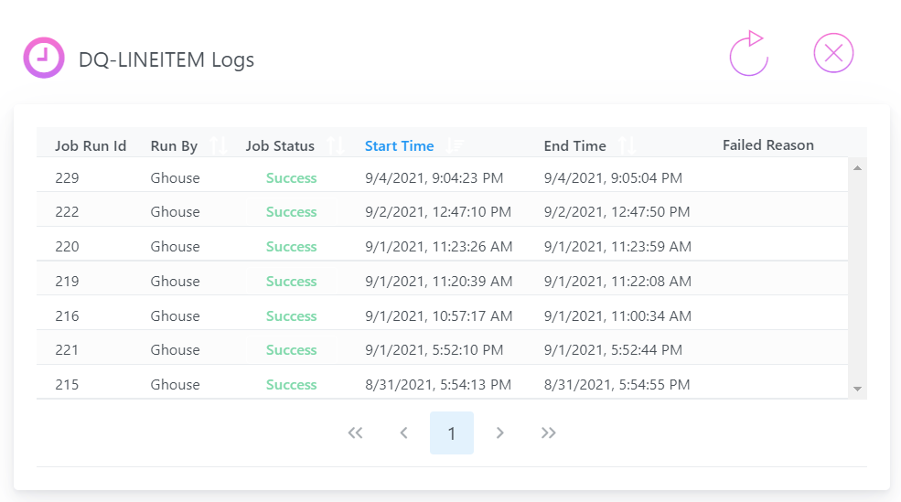This screenshot has width=901, height=502.
Task: Click the pink clock logs icon
Action: 44,58
